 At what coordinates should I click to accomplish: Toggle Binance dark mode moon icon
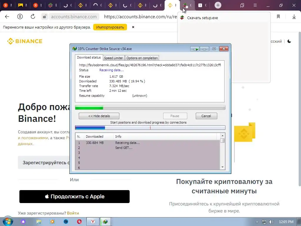289,41
